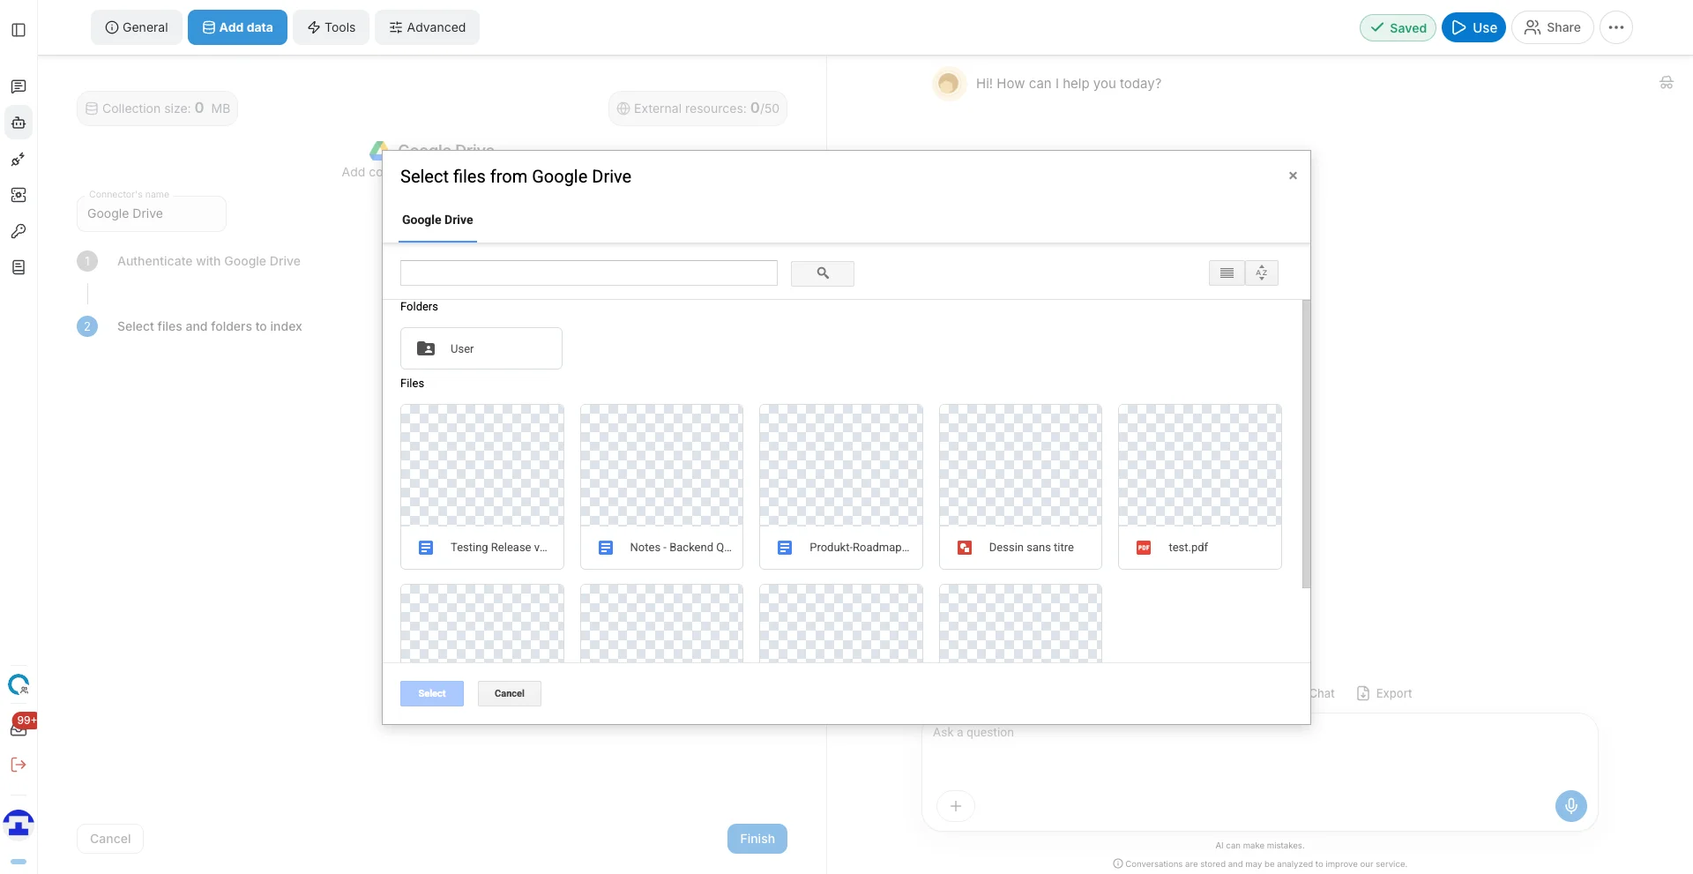This screenshot has height=874, width=1693.
Task: Select the test.pdf file
Action: [1200, 487]
